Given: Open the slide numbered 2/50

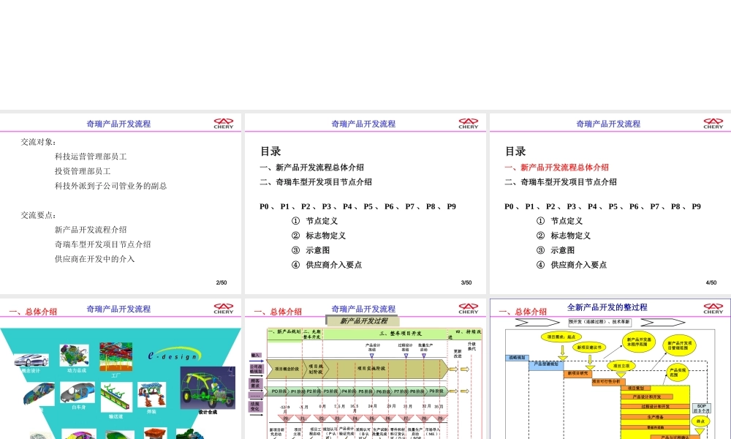Looking at the screenshot, I should pyautogui.click(x=121, y=203).
